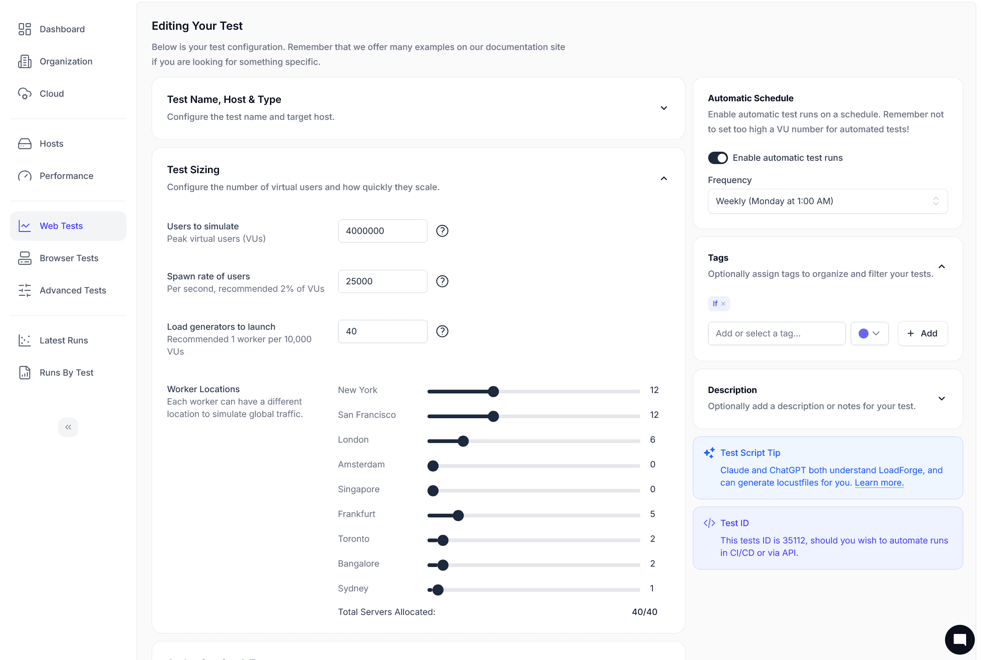Expand the Description section

(942, 399)
